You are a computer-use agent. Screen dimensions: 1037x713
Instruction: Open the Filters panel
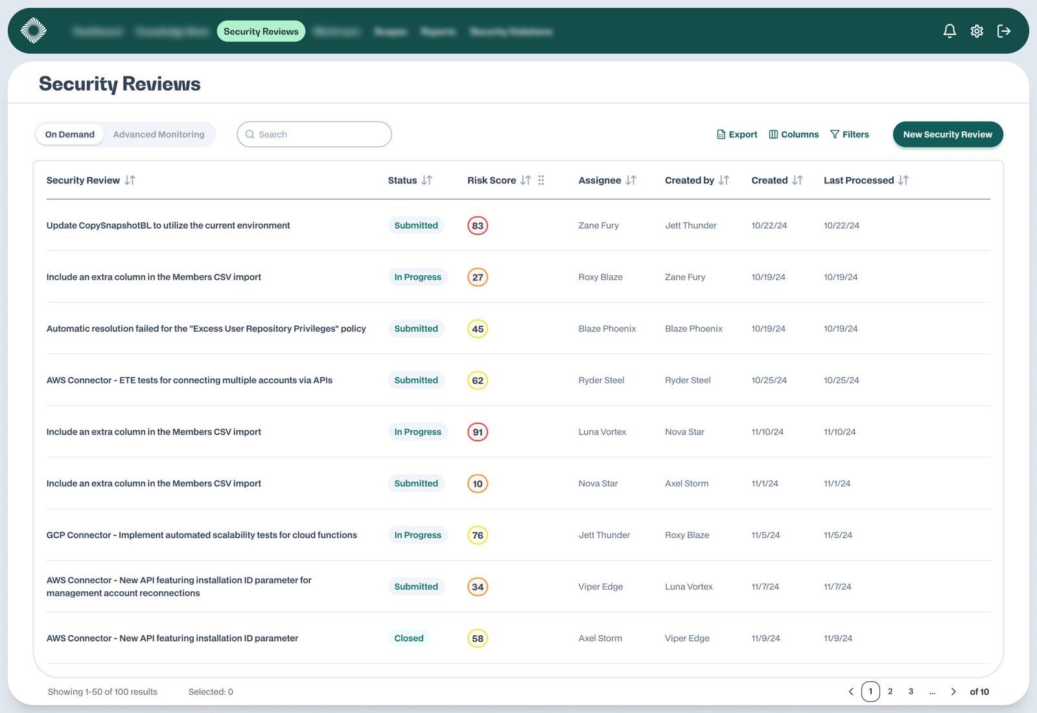(850, 135)
